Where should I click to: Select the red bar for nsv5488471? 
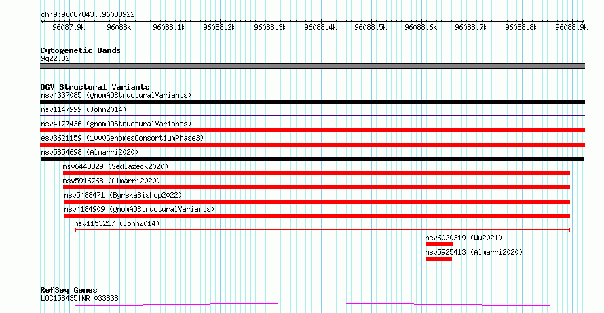(x=317, y=202)
